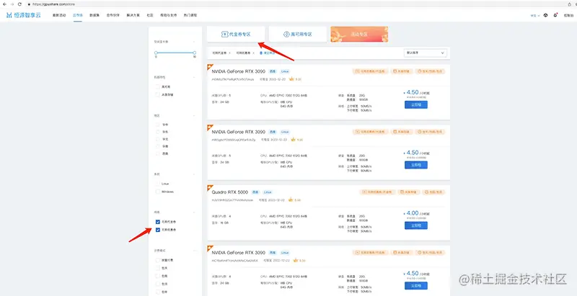
Task: Switch to the 高可用专区 tab
Action: click(298, 34)
